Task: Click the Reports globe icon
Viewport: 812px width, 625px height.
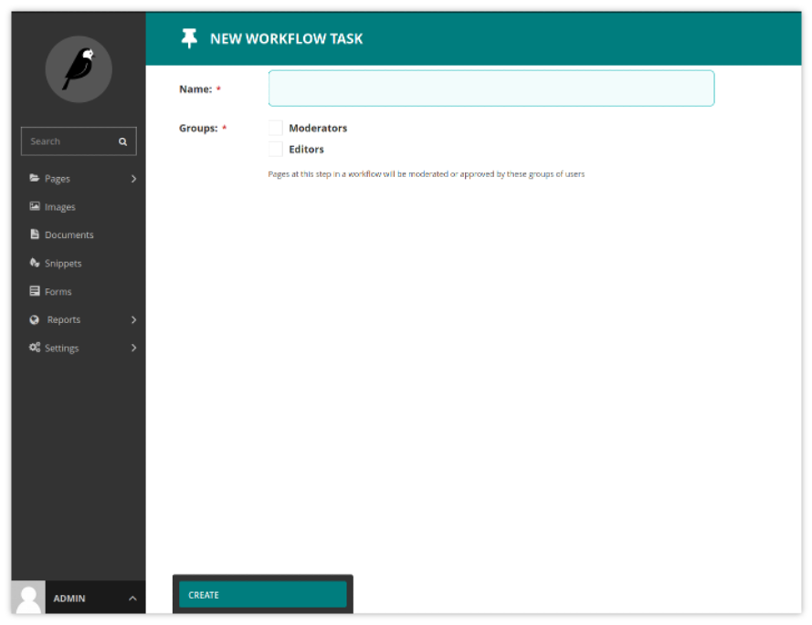Action: (34, 319)
